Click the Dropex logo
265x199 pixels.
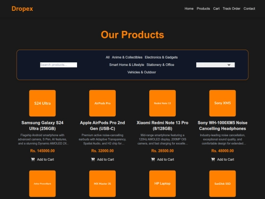click(x=22, y=9)
